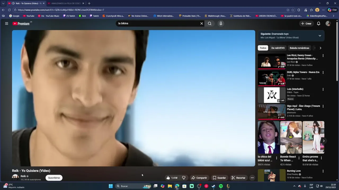Open 'Sigo Aquí - Álex Ubago' video title
This screenshot has width=339, height=190.
304,108
